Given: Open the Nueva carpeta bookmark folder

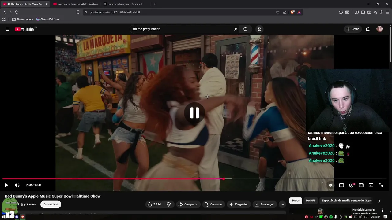Looking at the screenshot, I should point(22,19).
